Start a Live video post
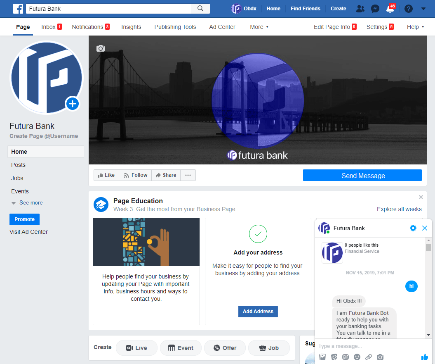This screenshot has width=435, height=364. pos(137,348)
